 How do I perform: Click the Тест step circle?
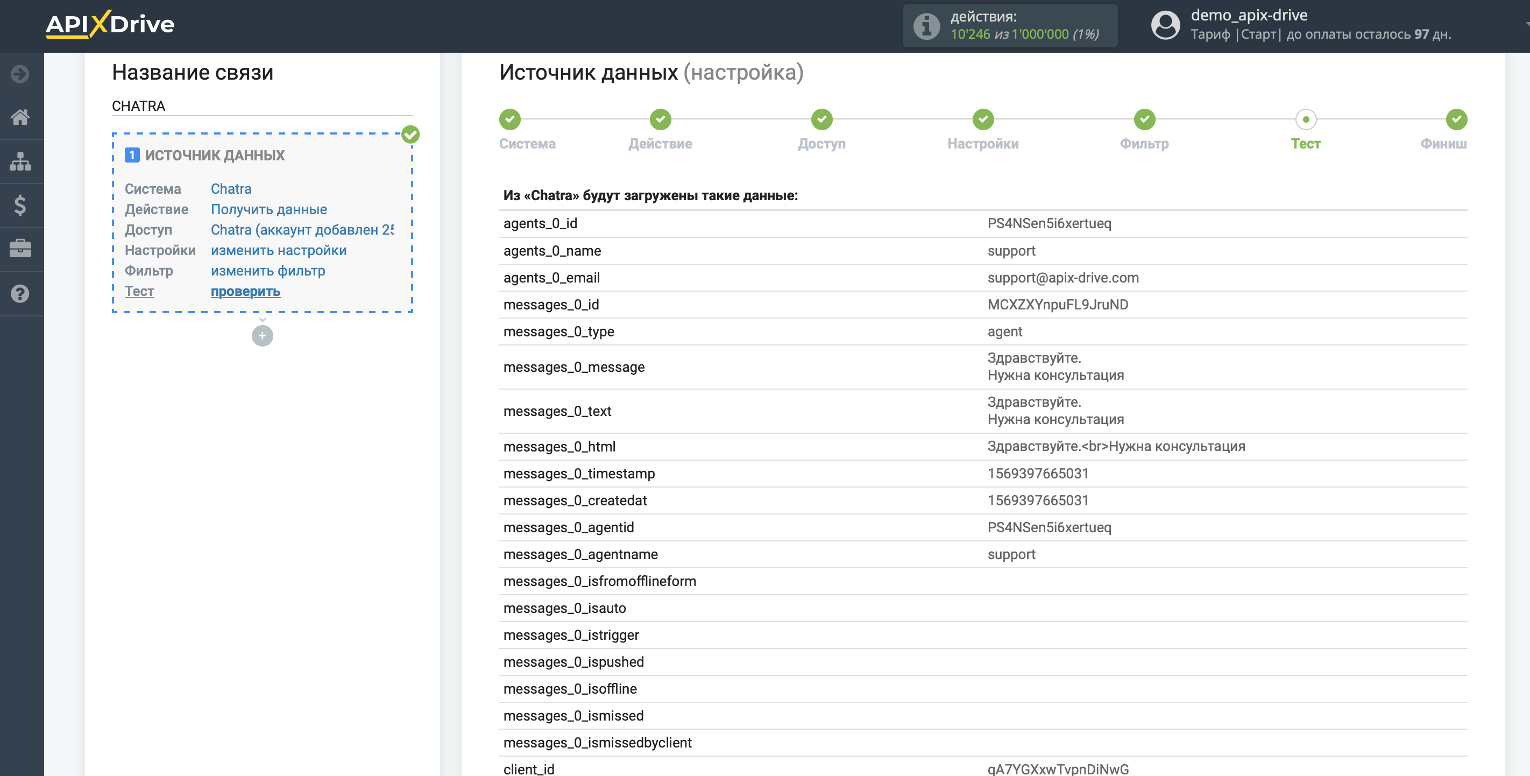click(1306, 119)
